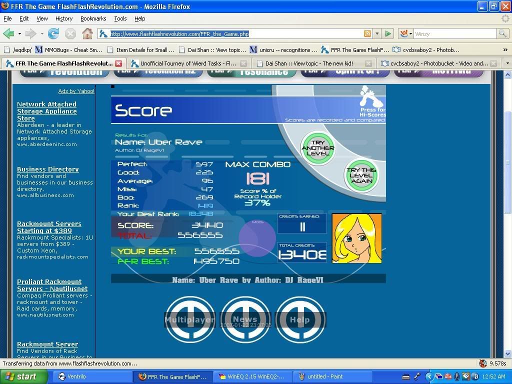Click the page's vertical scrollbar
Viewport: 512px width, 384px height.
508,162
